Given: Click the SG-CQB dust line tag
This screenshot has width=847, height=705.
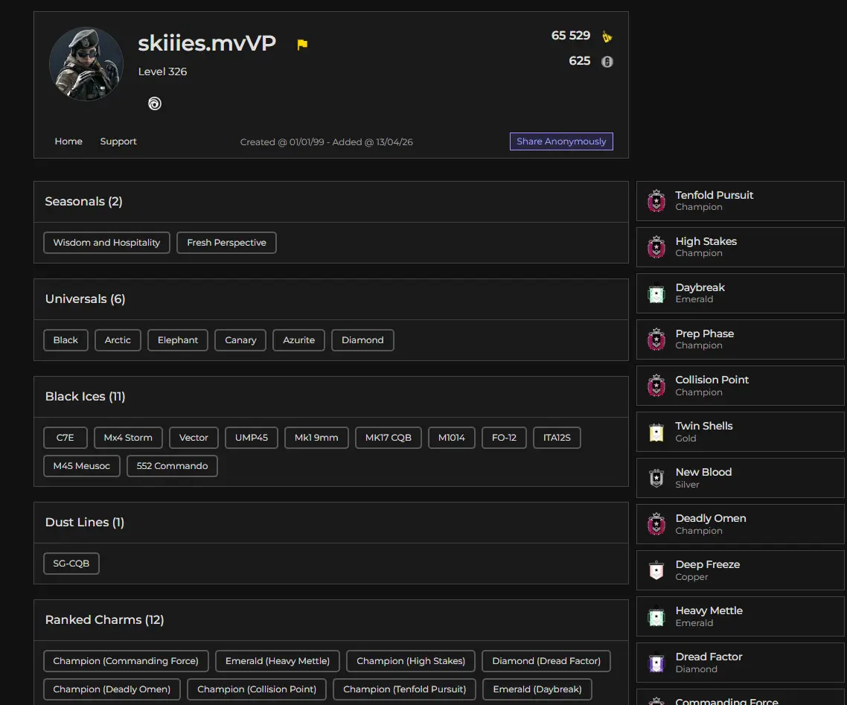Looking at the screenshot, I should 71,564.
